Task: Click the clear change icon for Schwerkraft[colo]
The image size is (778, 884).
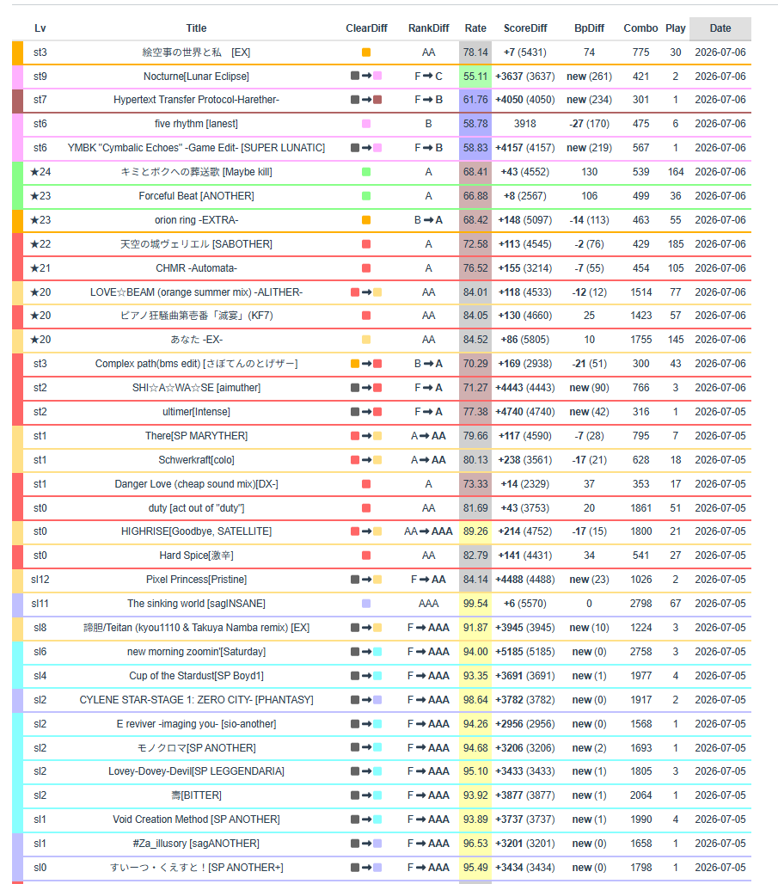Action: (366, 460)
